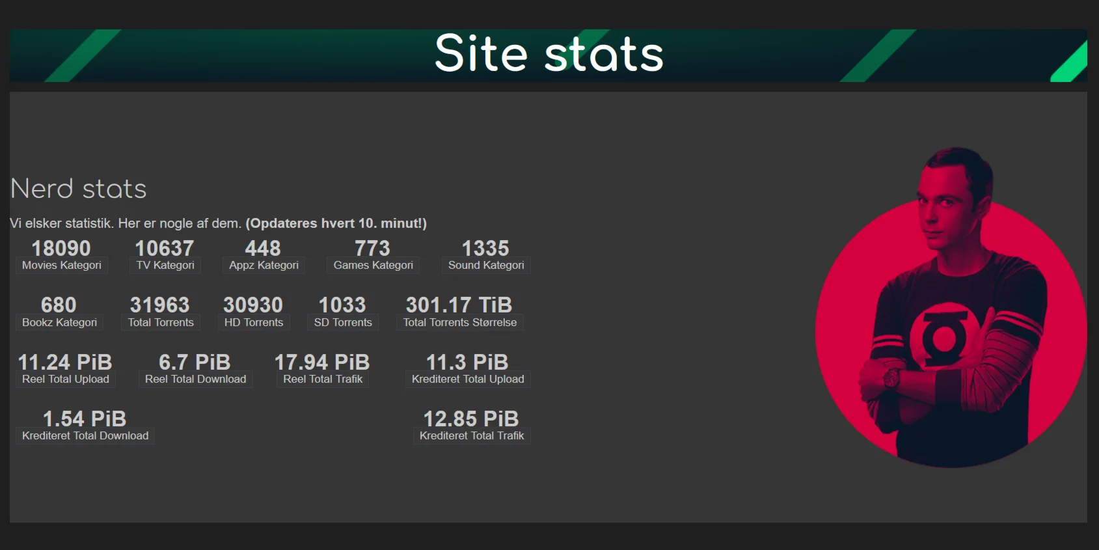1099x550 pixels.
Task: Select the Sound Kategori label
Action: [486, 266]
